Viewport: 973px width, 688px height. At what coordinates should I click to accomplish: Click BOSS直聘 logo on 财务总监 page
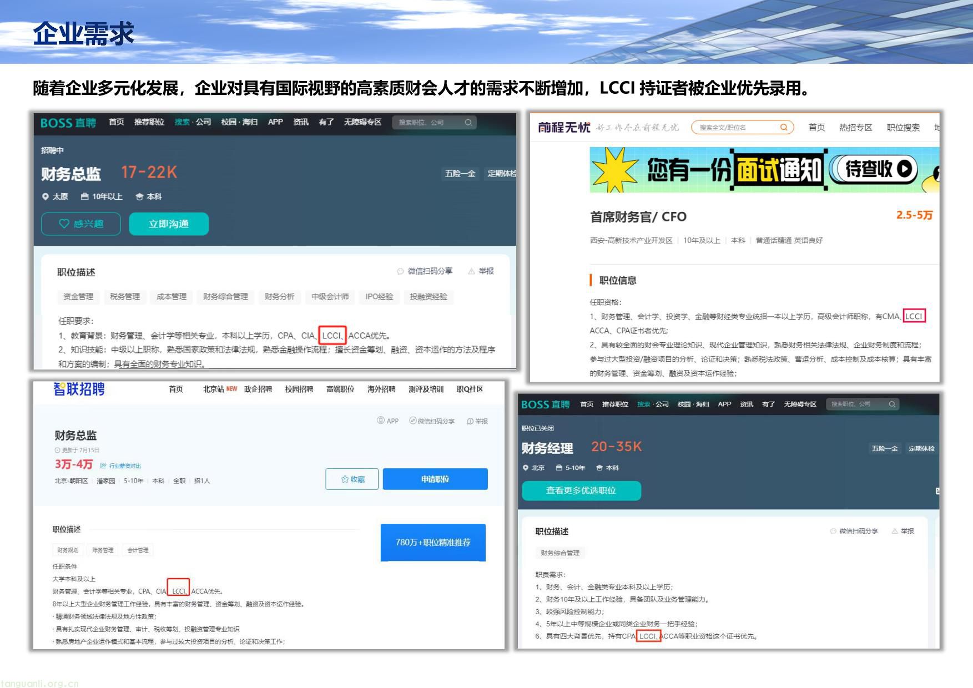[68, 123]
